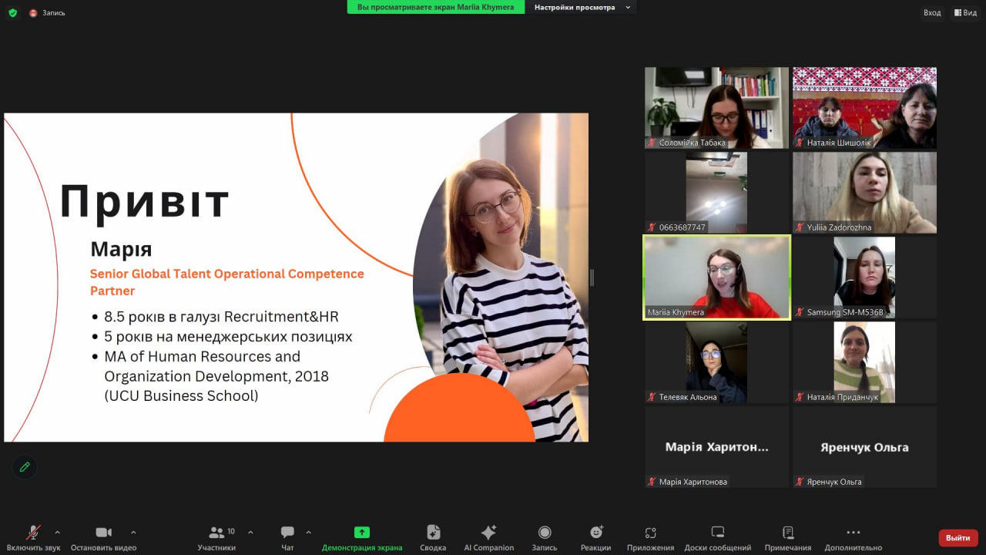Click the green pencil annotate icon
986x555 pixels.
coord(25,467)
